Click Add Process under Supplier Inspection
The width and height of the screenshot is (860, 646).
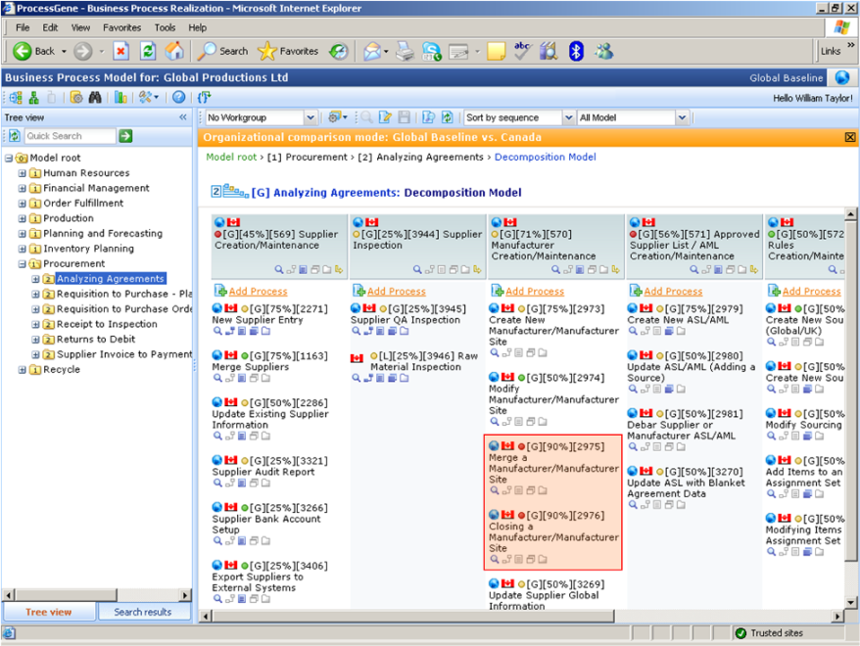pyautogui.click(x=396, y=292)
